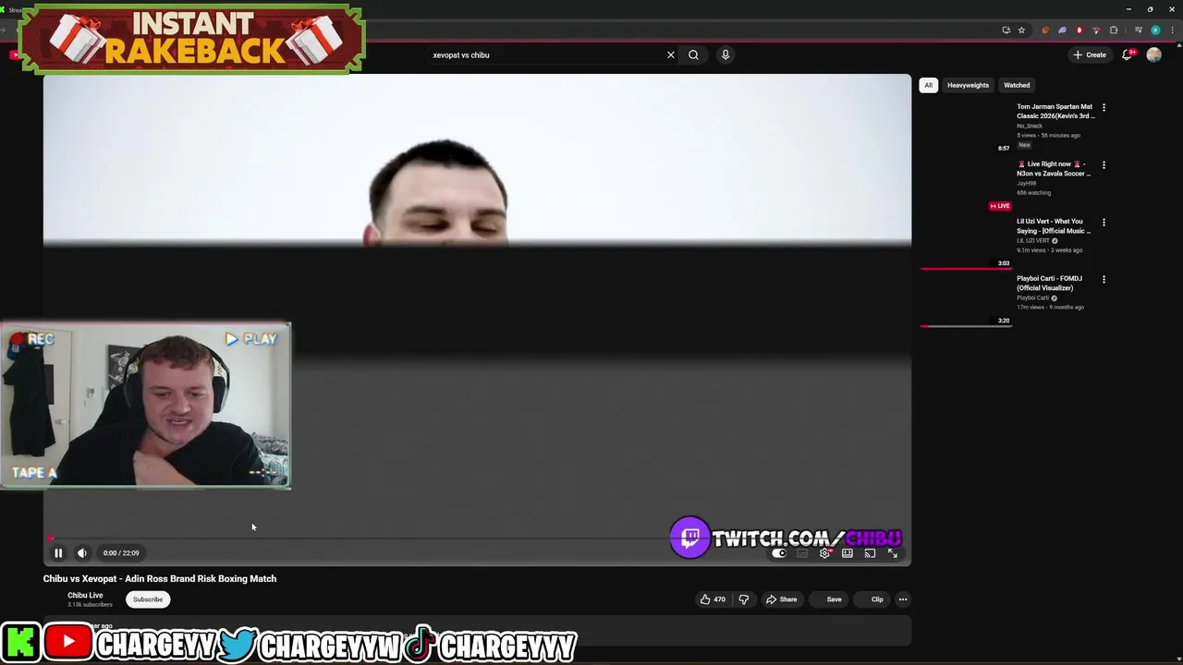The image size is (1183, 665).
Task: Open the live N3on vs Zavala Soccer video
Action: pyautogui.click(x=1054, y=168)
